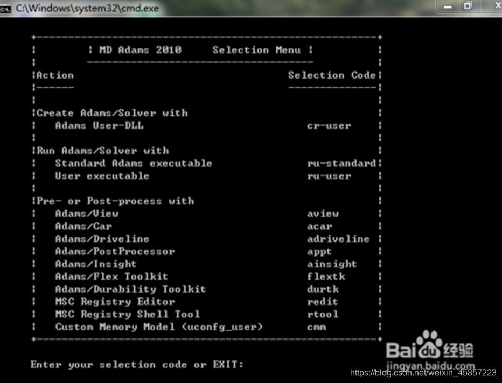502x383 pixels.
Task: Click the "aview" selection code
Action: [x=323, y=214]
